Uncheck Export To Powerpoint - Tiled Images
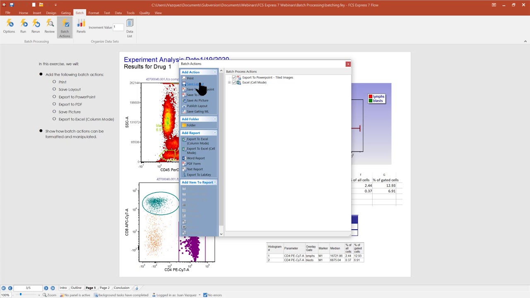The height and width of the screenshot is (298, 530). click(234, 77)
